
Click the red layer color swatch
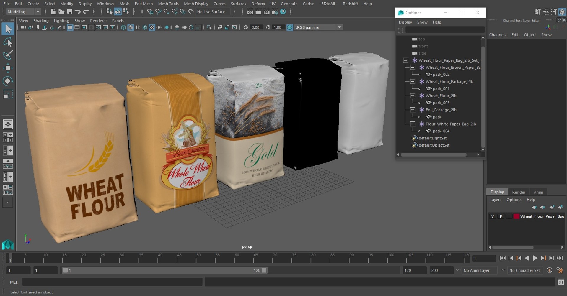pyautogui.click(x=516, y=216)
